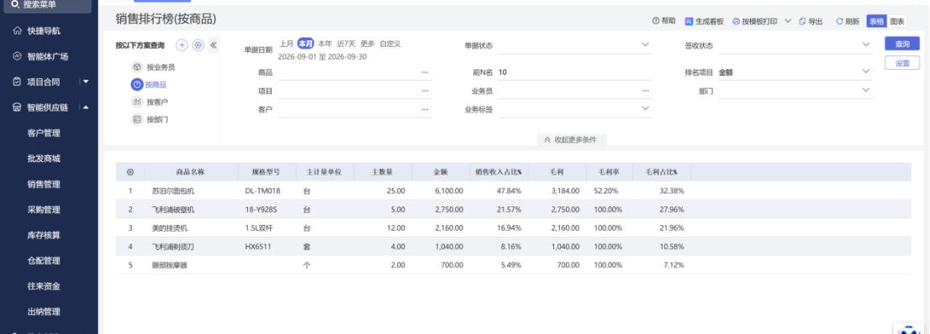Viewport: 930px width, 334px height.
Task: Open 采购管理 in the sidebar
Action: click(44, 210)
